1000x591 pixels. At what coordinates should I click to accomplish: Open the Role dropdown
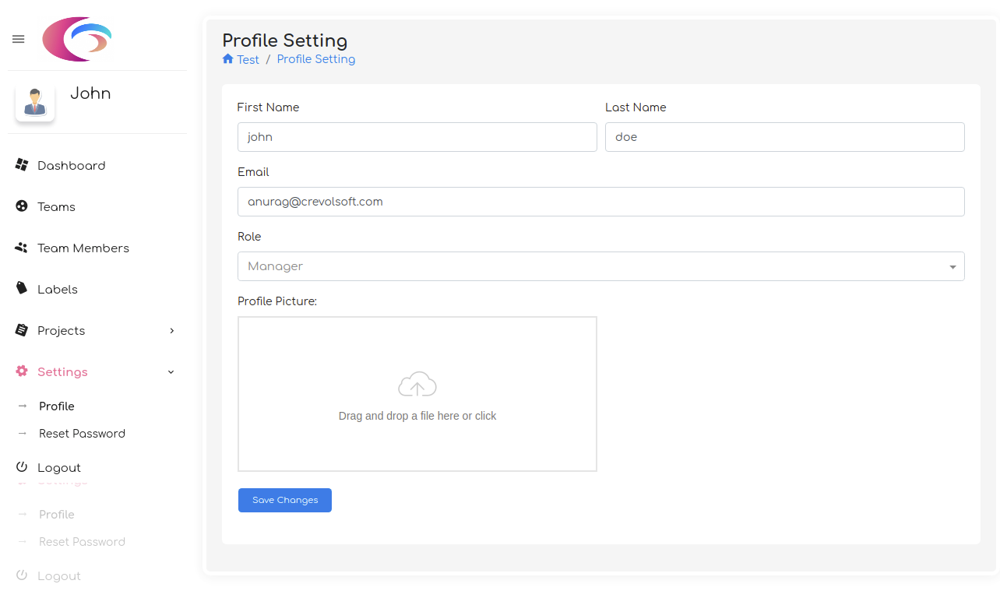600,266
